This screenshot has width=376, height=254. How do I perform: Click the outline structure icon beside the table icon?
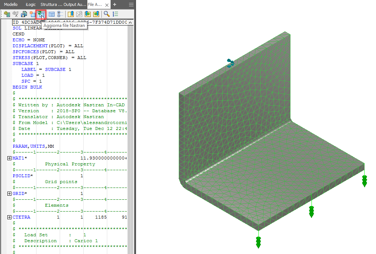(60, 14)
